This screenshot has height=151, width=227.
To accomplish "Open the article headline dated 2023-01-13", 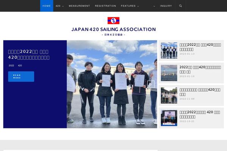I will [x=200, y=47].
